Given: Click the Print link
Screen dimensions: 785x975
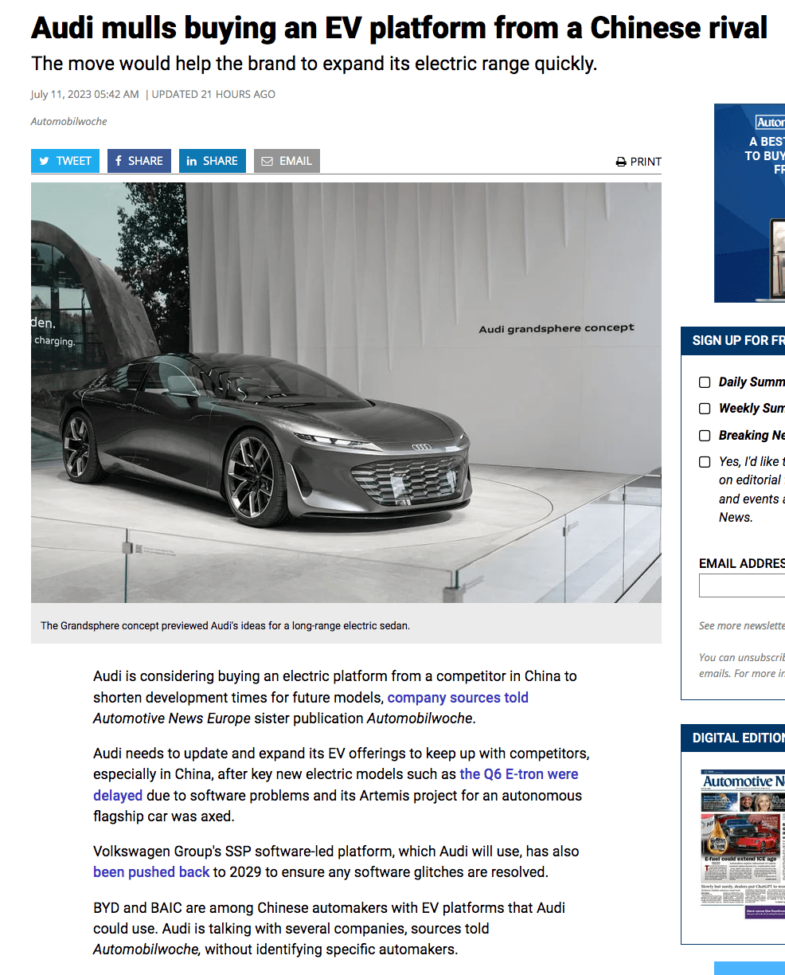Looking at the screenshot, I should pos(639,162).
